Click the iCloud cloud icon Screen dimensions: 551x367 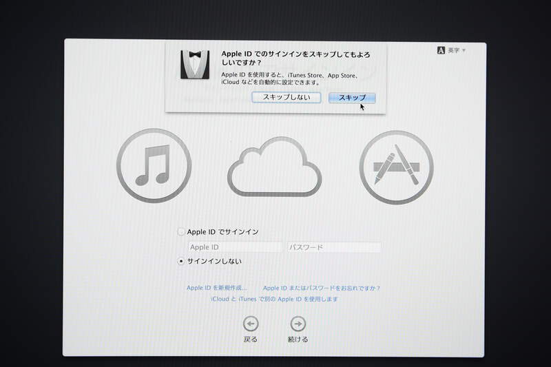[274, 169]
